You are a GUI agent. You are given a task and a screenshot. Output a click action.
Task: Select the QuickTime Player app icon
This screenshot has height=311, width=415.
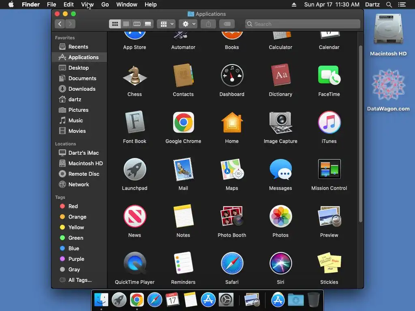click(x=135, y=263)
